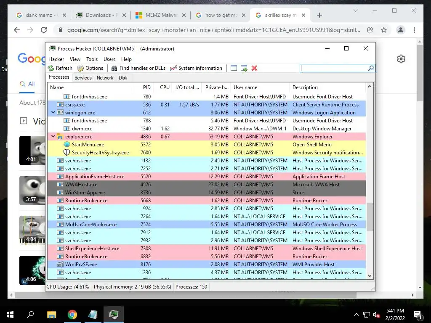Sort by the User name column
431x323 pixels.
260,87
